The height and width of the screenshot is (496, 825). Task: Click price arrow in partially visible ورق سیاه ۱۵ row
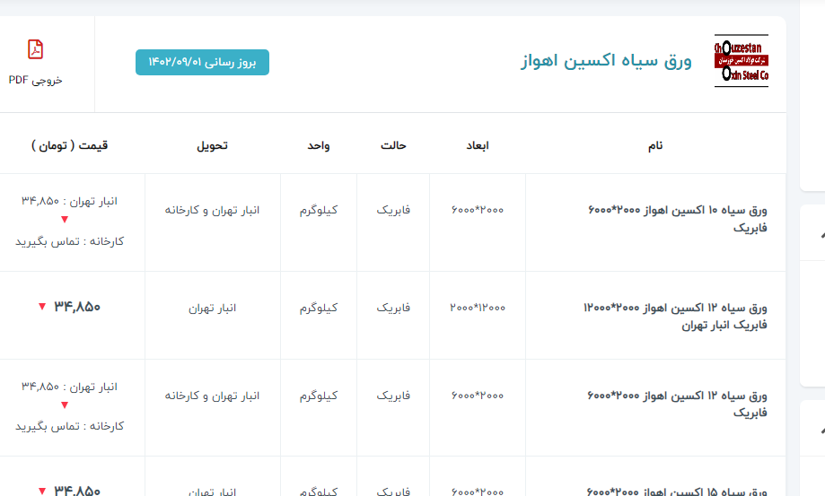[x=41, y=491]
